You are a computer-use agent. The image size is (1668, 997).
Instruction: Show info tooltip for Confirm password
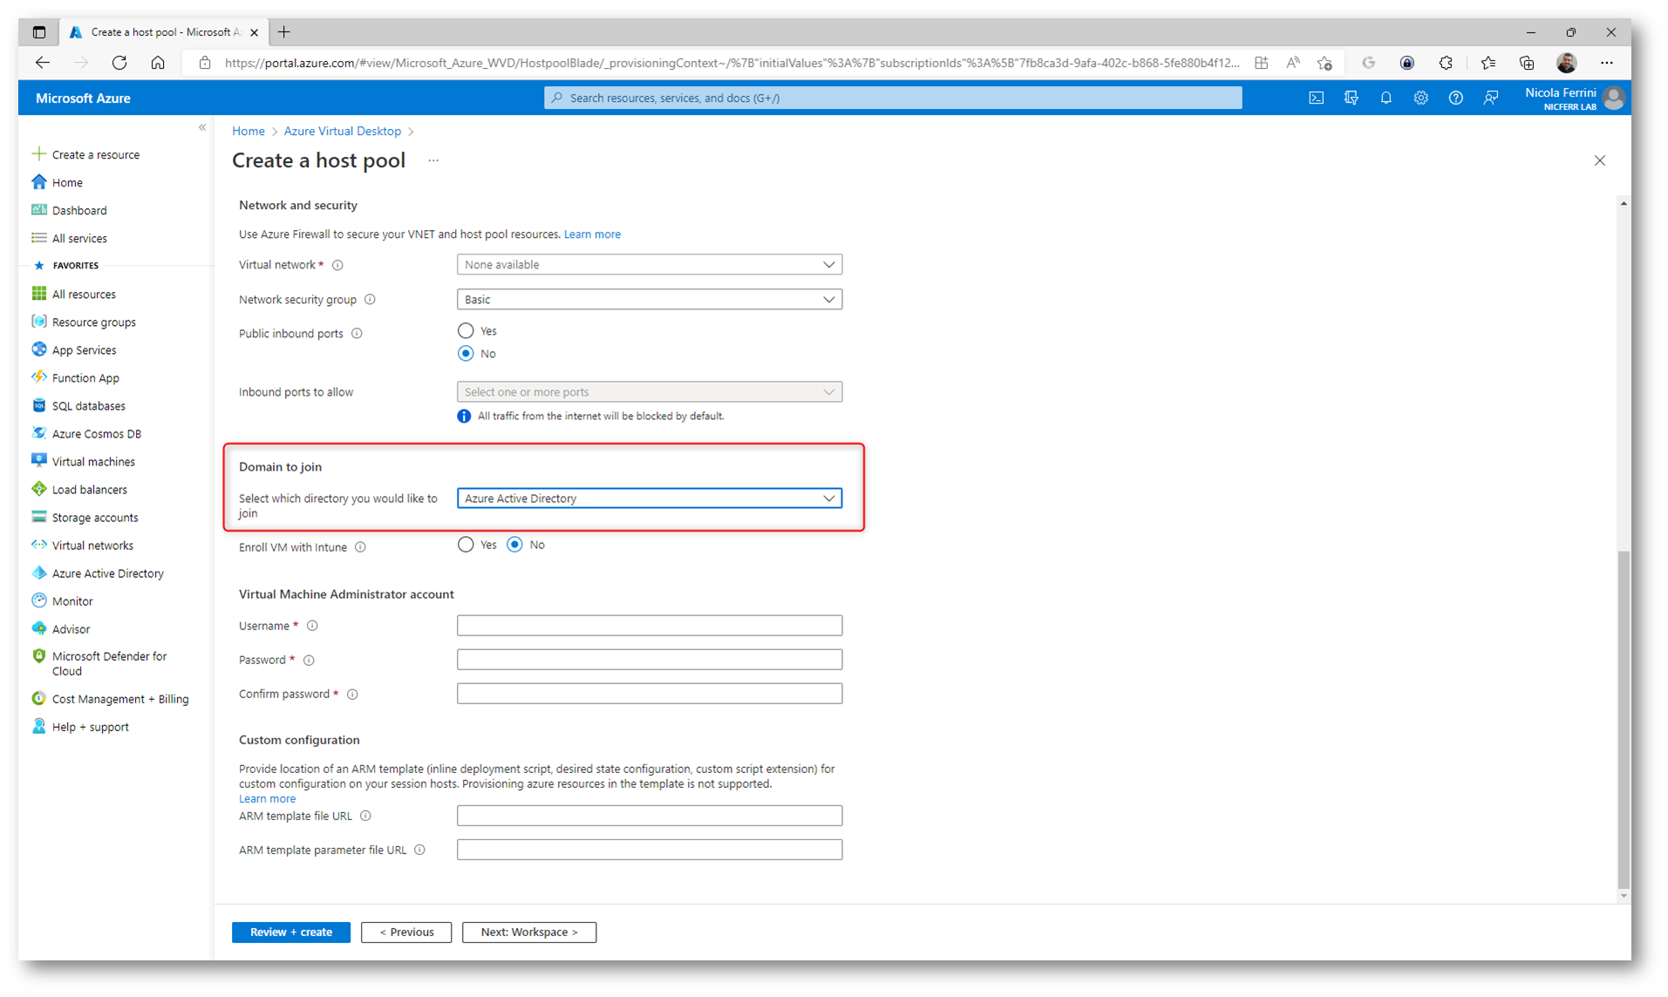tap(352, 695)
